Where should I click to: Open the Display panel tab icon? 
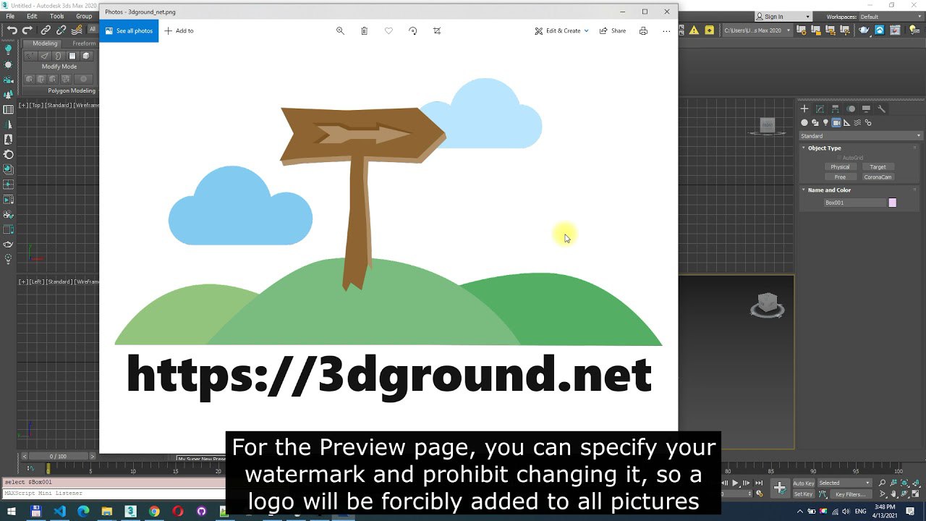(866, 109)
